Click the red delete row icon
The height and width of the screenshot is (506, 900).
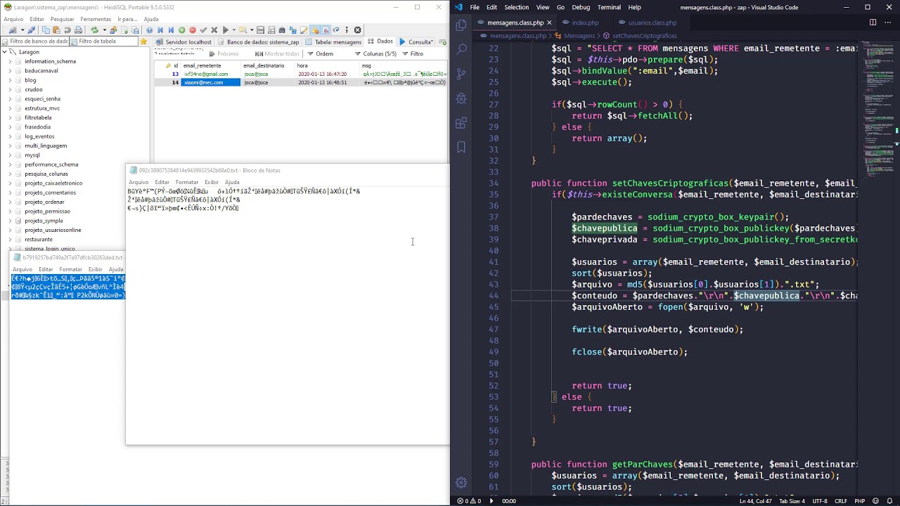point(192,30)
